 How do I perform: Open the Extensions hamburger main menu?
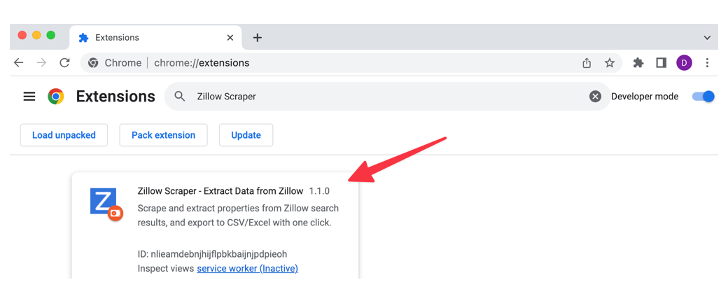[29, 97]
